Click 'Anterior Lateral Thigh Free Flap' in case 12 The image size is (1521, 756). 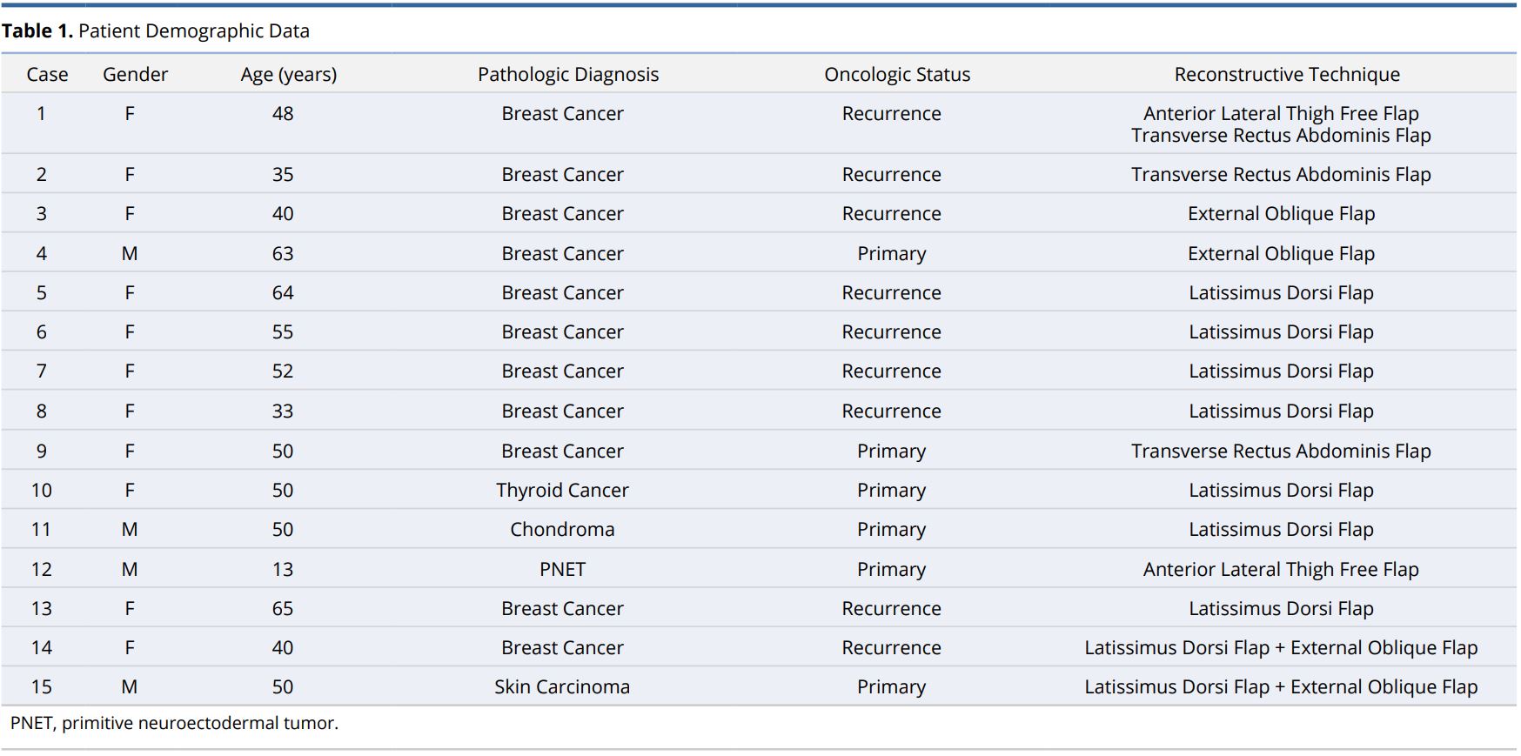(1281, 570)
